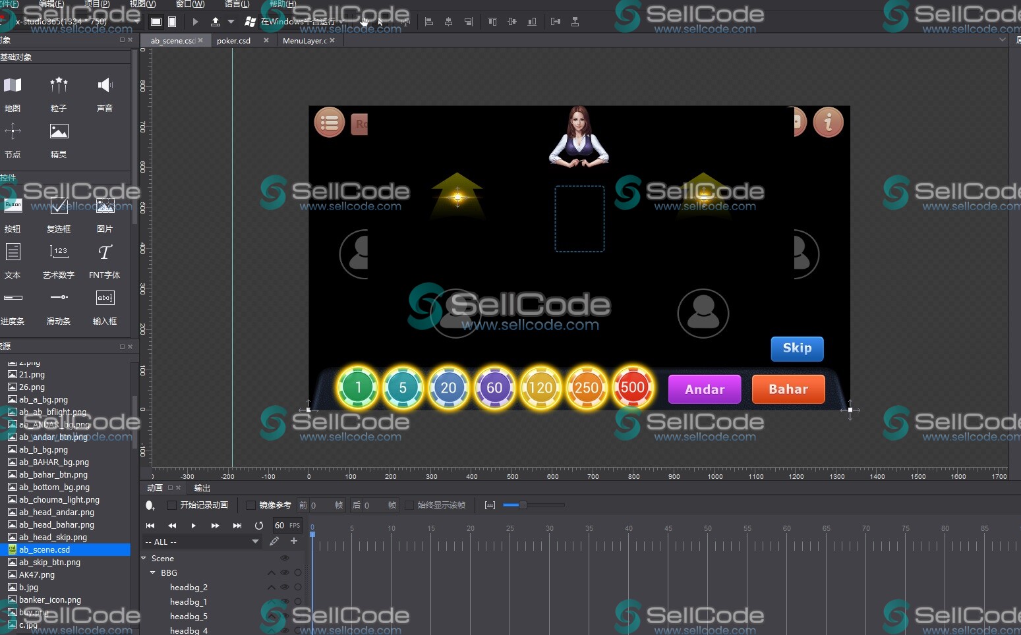Select the particle (粒子) object icon
The height and width of the screenshot is (635, 1021).
click(59, 86)
